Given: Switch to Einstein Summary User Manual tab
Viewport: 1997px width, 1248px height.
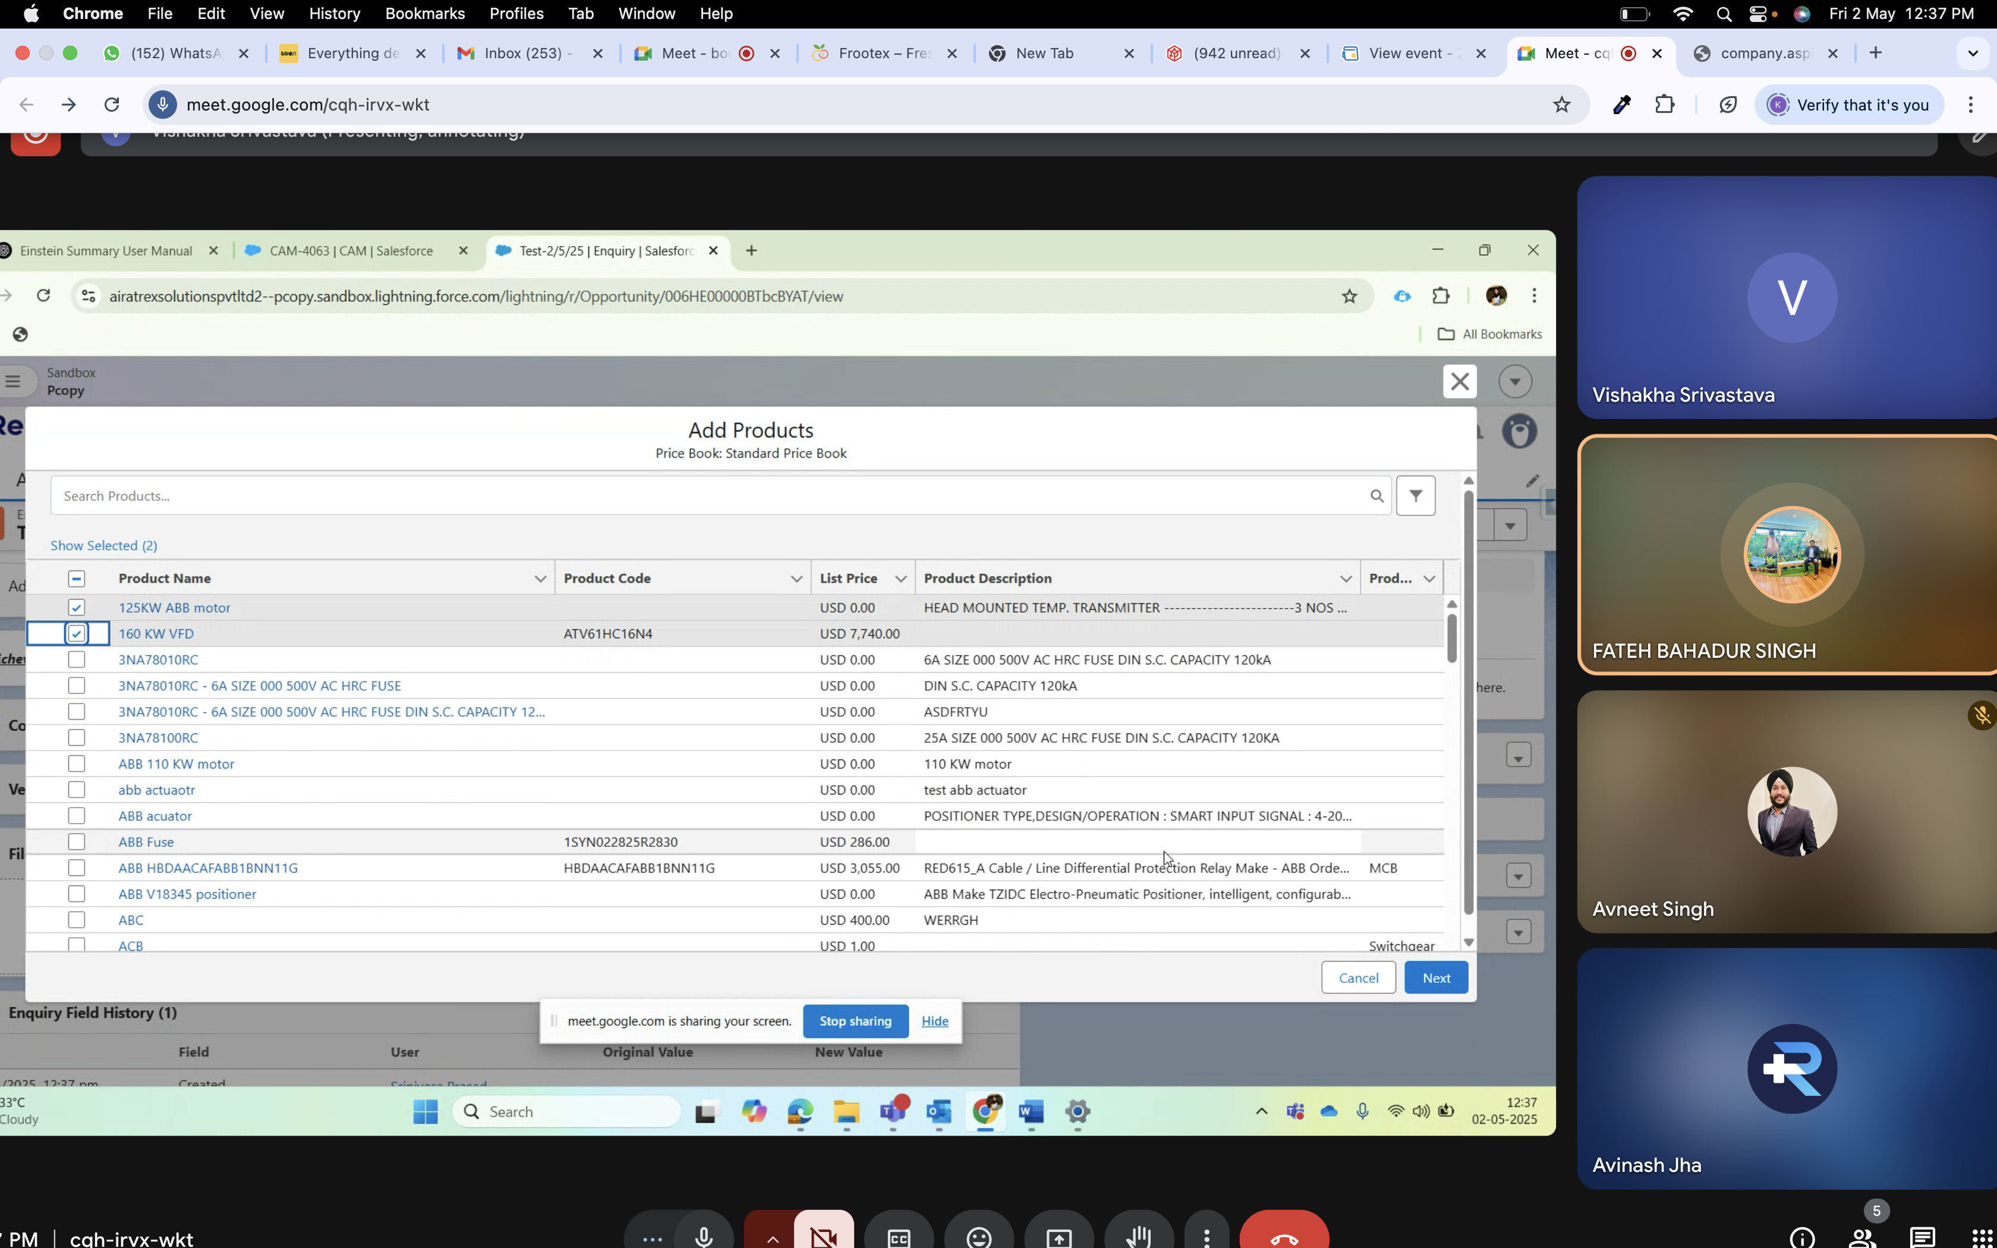Looking at the screenshot, I should (107, 251).
